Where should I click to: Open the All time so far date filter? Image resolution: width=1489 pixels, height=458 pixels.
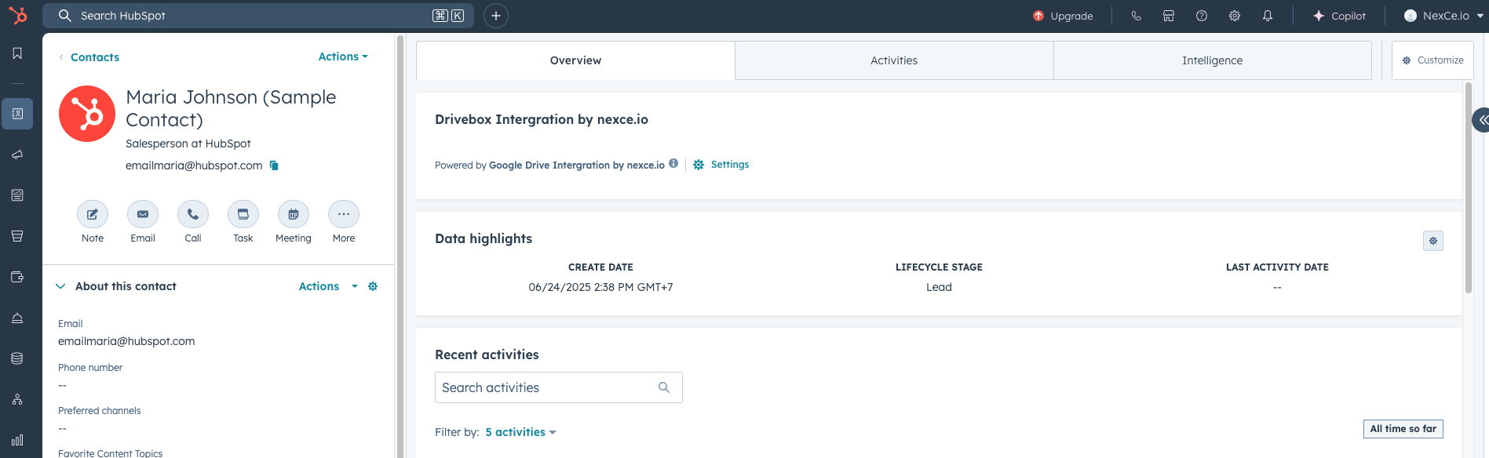click(1403, 429)
